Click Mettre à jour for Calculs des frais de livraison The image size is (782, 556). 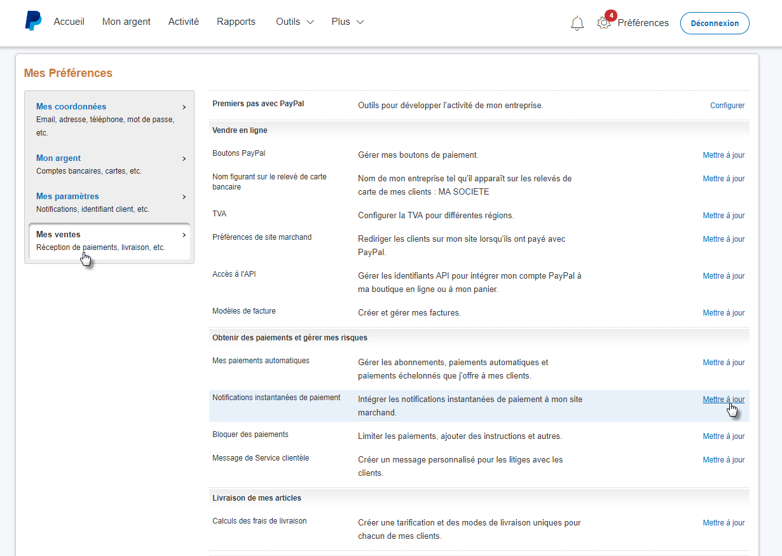point(724,523)
